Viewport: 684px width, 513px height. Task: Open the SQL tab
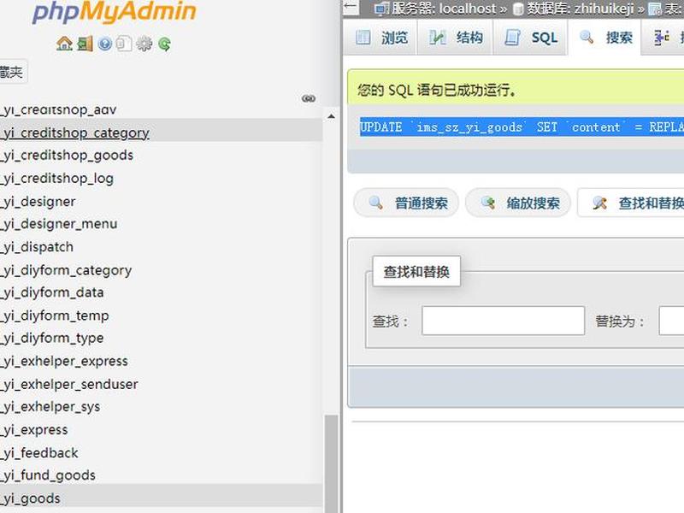531,38
